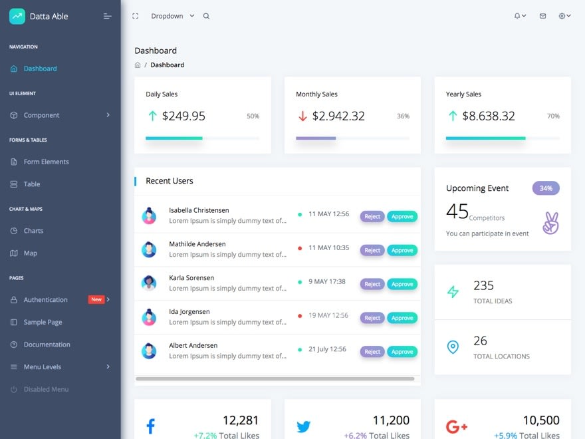Viewport: 585px width, 439px height.
Task: Open the Dropdown menu in the header
Action: (172, 16)
